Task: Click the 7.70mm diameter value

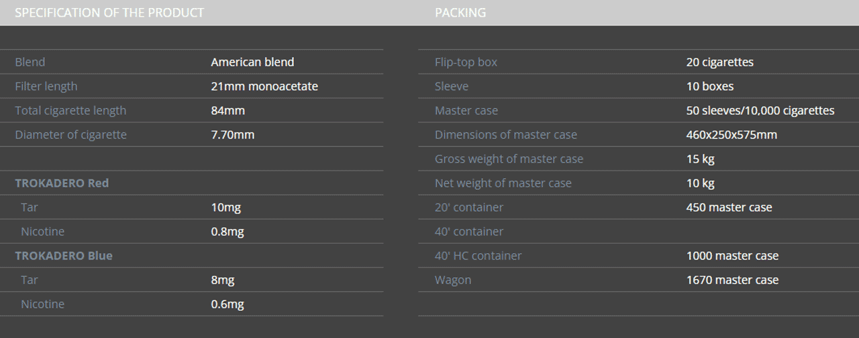Action: [233, 135]
